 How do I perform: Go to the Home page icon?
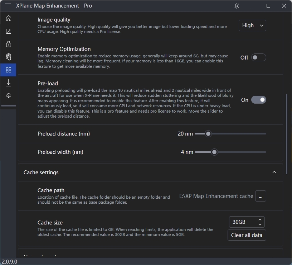9,18
